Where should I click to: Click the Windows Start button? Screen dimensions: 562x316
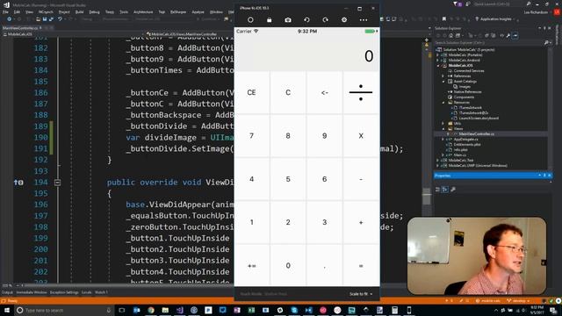[x=6, y=310]
